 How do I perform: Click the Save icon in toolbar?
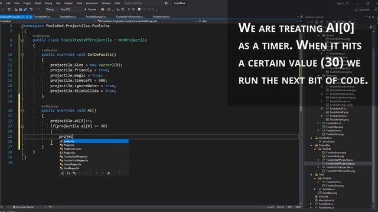[x=21, y=9]
